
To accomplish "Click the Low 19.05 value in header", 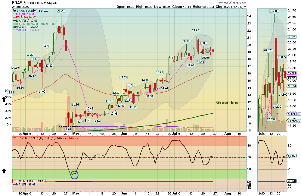I will pos(162,7).
